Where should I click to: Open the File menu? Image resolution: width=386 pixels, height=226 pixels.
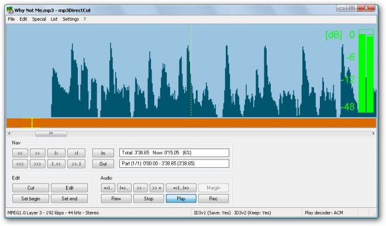pyautogui.click(x=11, y=19)
